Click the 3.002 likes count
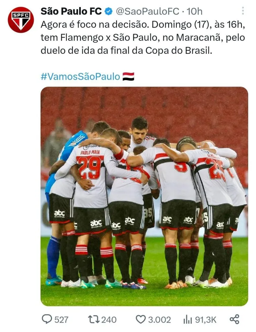 [x=159, y=319]
